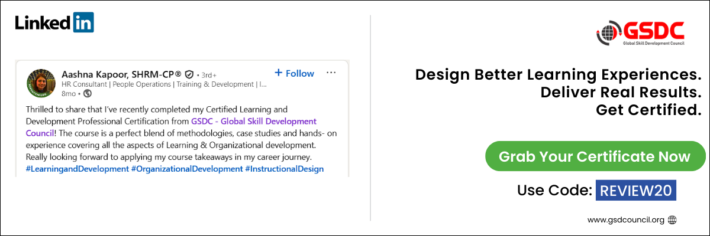
Task: Click the LinkedIn wordmark text
Action: [x=43, y=23]
